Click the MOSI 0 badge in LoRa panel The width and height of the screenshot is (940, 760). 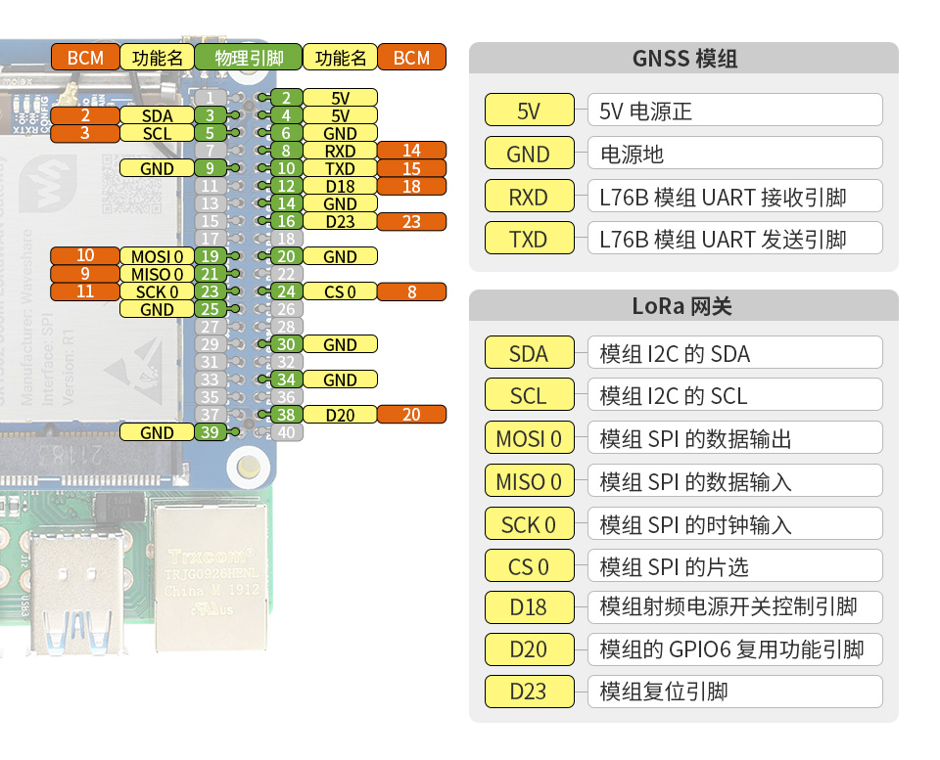529,437
